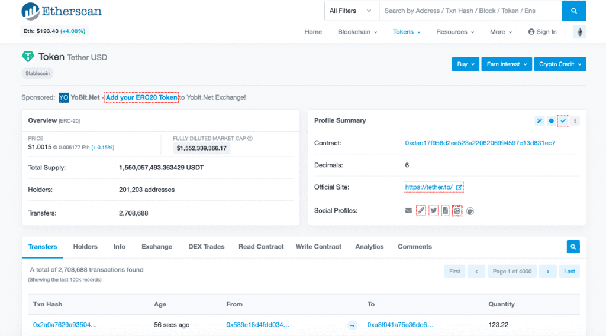
Task: Switch to the Transfers tab
Action: pos(43,247)
